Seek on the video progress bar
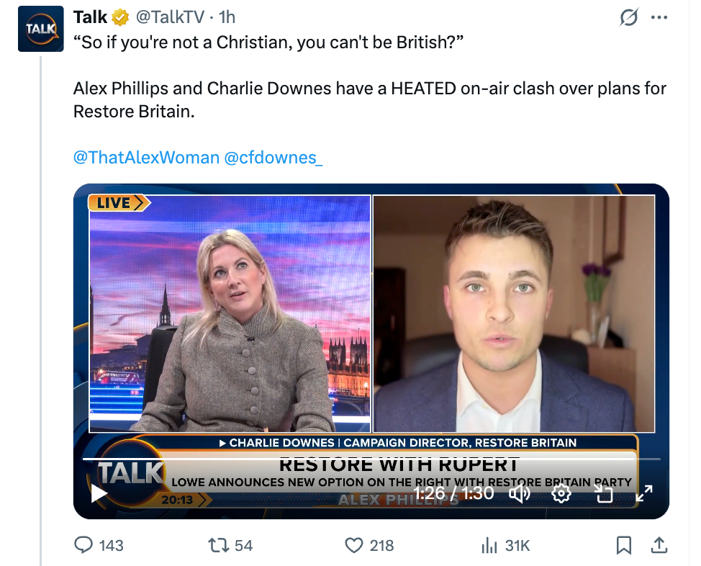 pos(371,459)
